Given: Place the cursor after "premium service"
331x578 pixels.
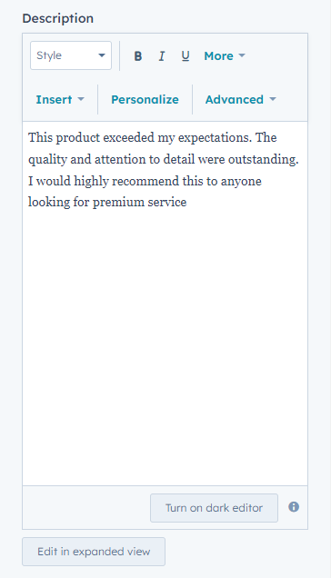Looking at the screenshot, I should click(187, 203).
